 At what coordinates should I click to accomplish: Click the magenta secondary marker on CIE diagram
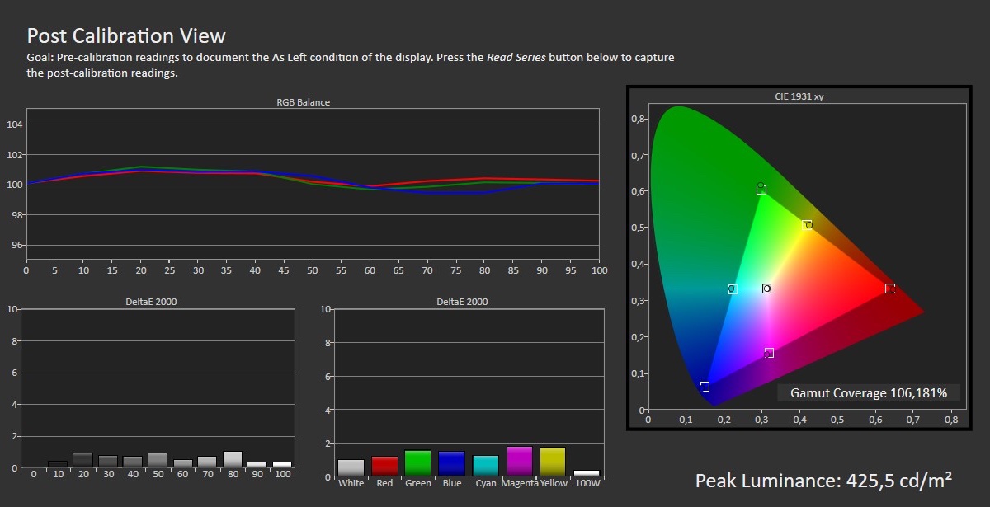769,353
